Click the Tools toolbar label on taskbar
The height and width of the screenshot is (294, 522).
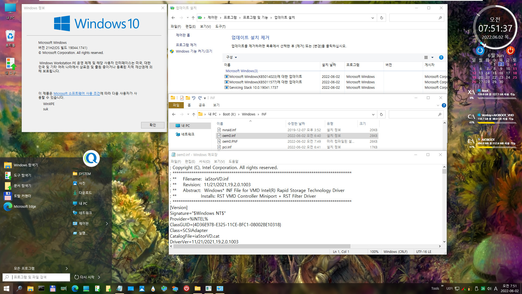(x=435, y=289)
